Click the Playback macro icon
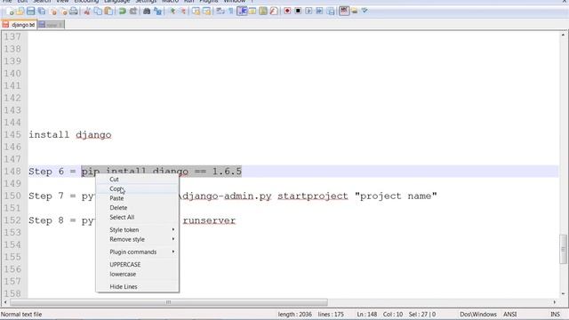The width and height of the screenshot is (569, 320). [309, 12]
